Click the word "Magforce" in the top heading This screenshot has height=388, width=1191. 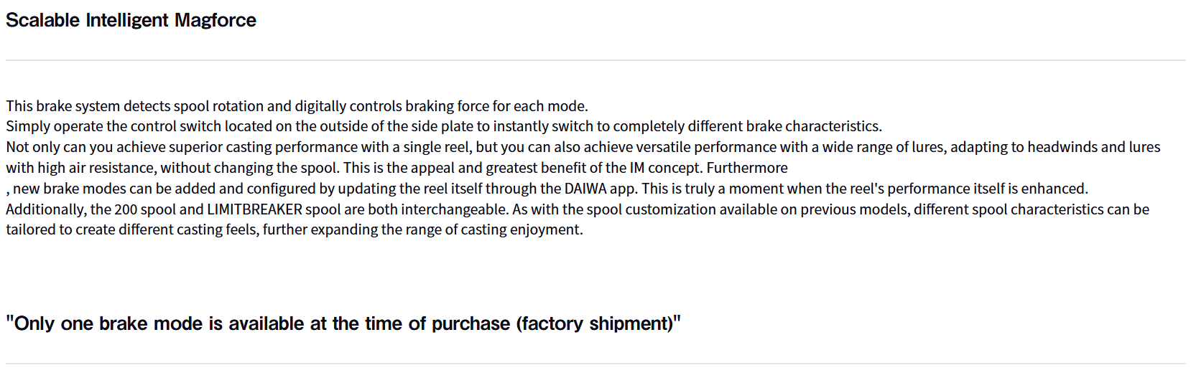point(216,20)
